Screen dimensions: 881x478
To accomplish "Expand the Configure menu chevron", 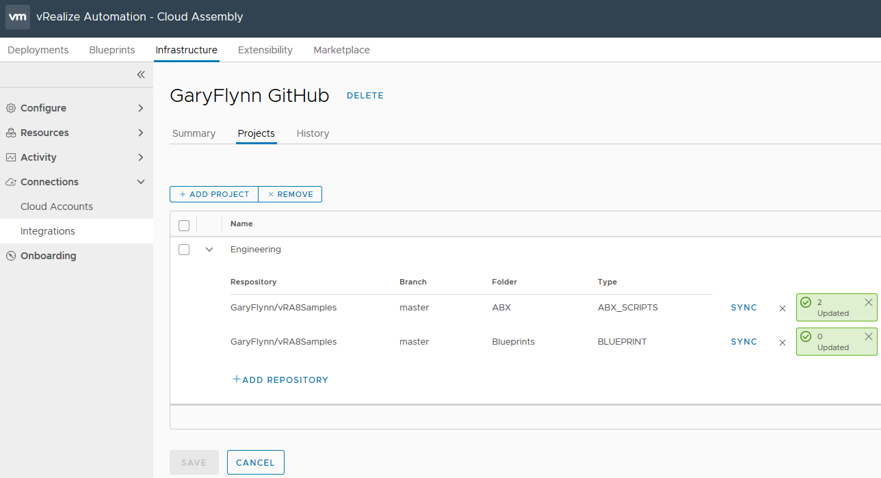I will tap(141, 108).
